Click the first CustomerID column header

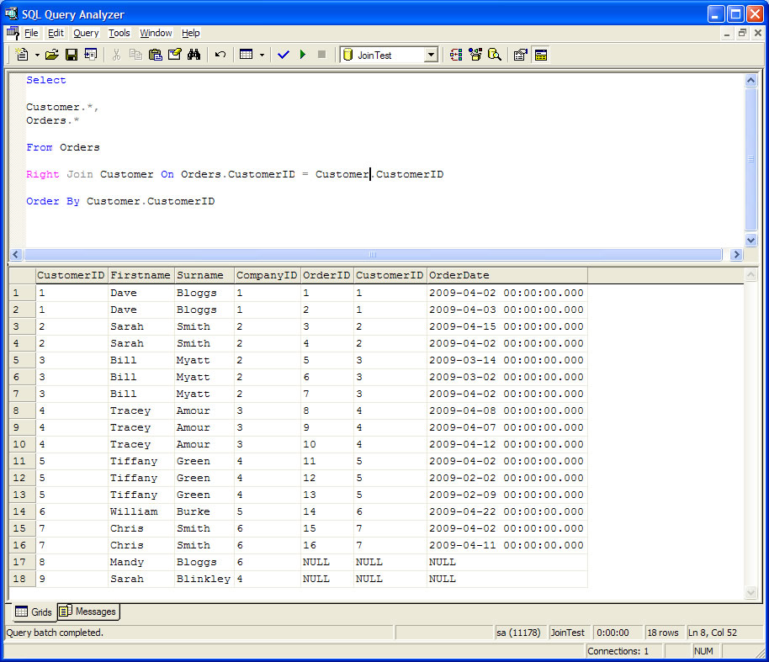coord(72,276)
